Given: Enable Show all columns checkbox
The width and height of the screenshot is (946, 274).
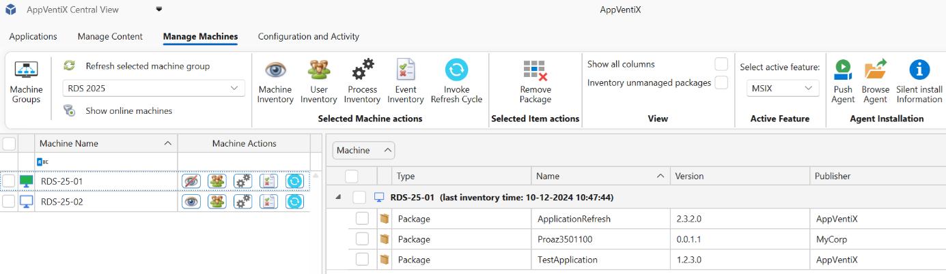Looking at the screenshot, I should [x=721, y=64].
